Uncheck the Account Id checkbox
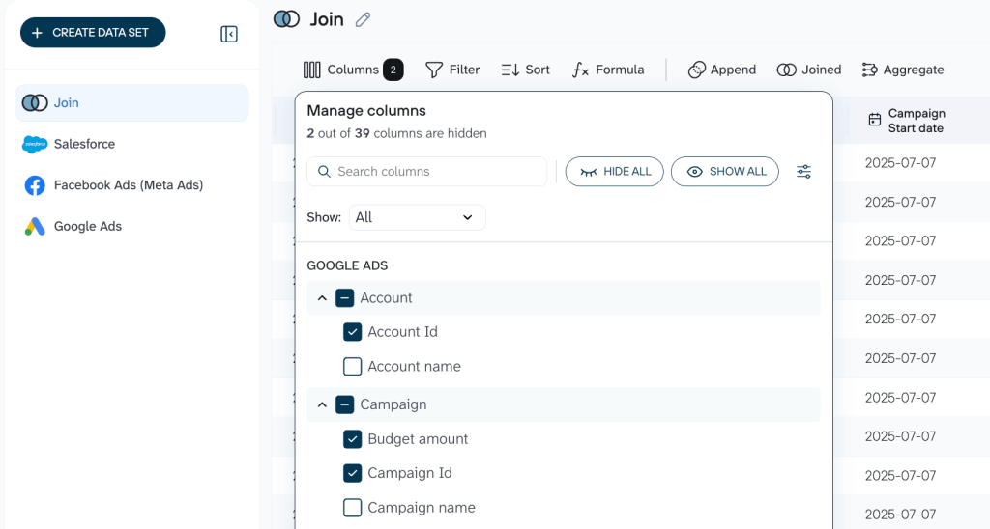 (353, 332)
